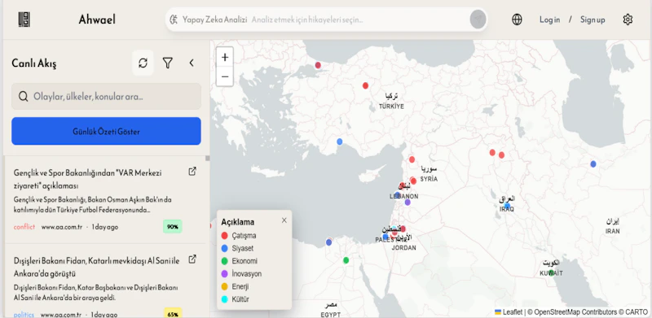Click the blue marker on Egypt's coast
The height and width of the screenshot is (318, 652).
pos(329,242)
